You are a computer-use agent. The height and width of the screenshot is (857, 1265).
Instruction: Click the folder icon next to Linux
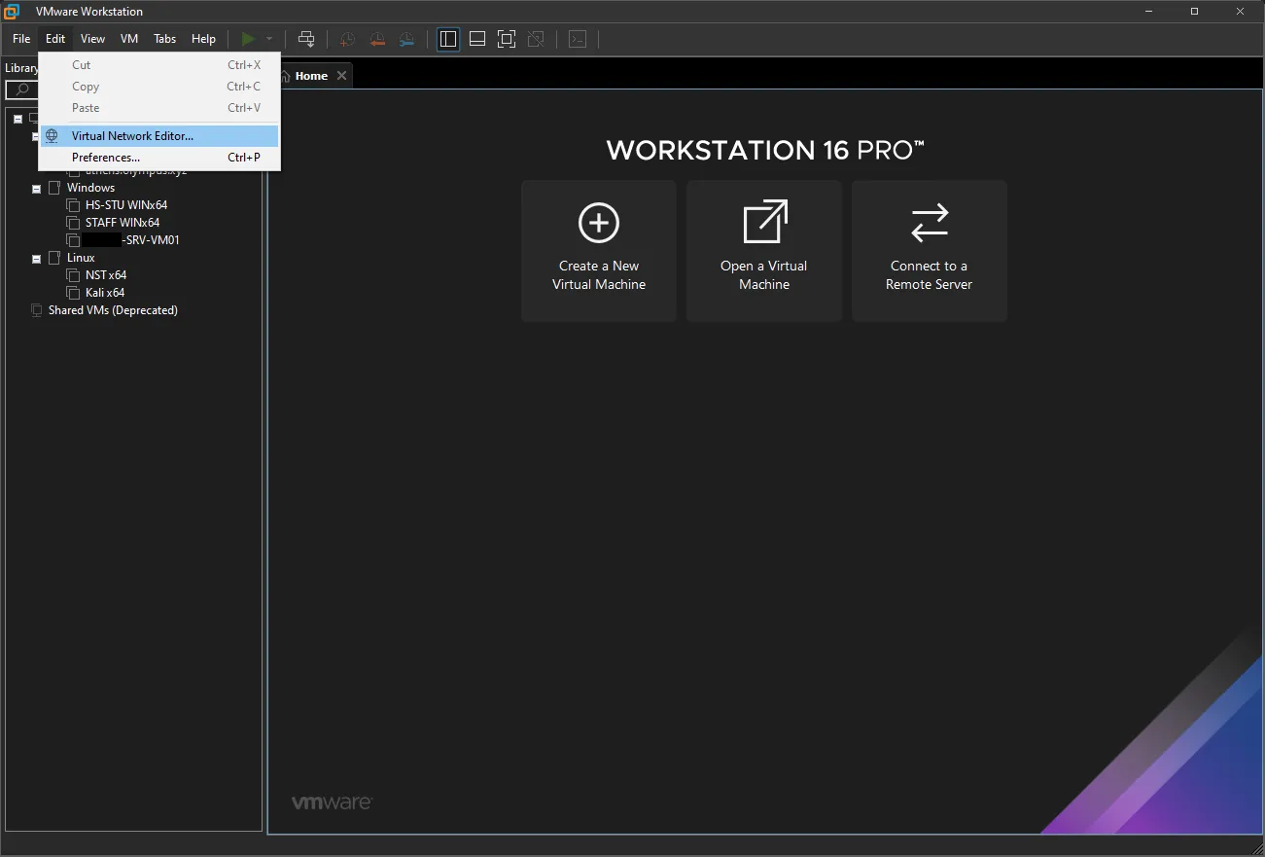(x=54, y=258)
